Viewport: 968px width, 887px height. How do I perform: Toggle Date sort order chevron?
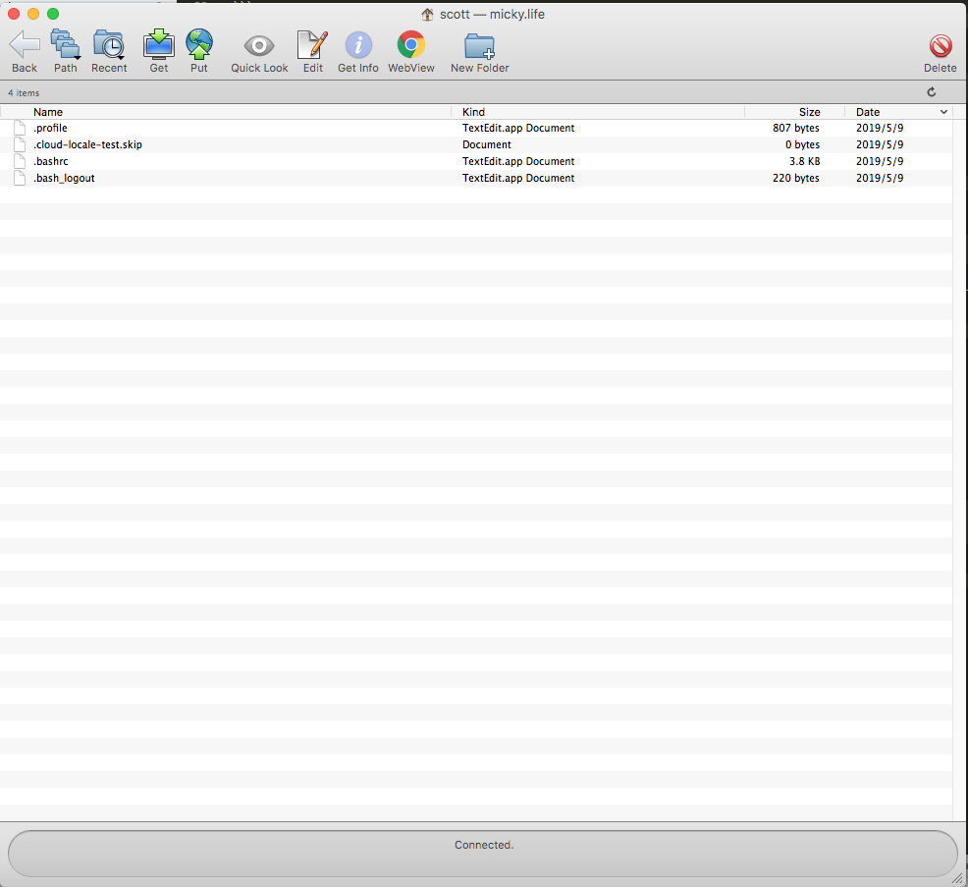[943, 112]
